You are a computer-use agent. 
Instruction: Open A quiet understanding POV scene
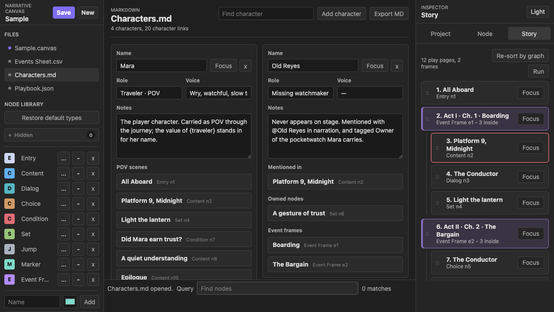tap(184, 258)
